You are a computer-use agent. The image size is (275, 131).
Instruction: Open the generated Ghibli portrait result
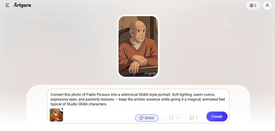[138, 46]
